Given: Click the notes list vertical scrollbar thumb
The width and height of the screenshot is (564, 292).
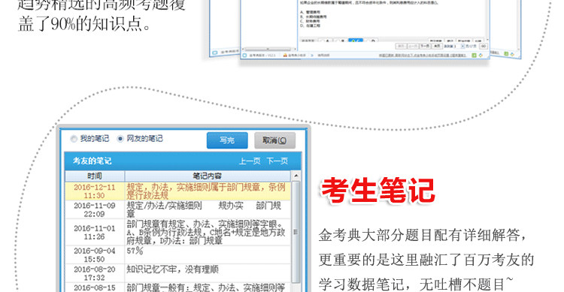Looking at the screenshot, I should (x=296, y=232).
